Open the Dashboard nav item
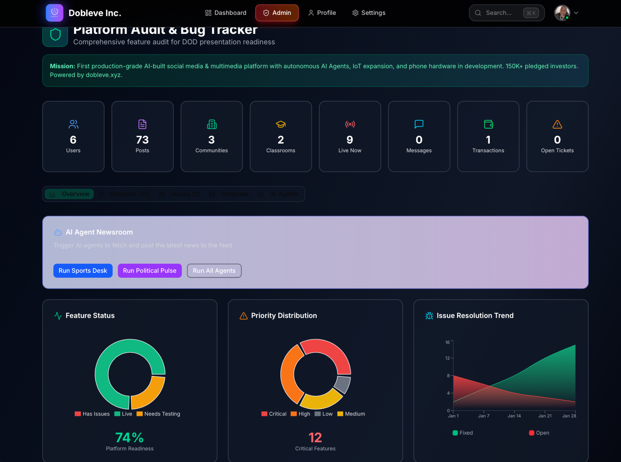The height and width of the screenshot is (462, 621). click(226, 13)
